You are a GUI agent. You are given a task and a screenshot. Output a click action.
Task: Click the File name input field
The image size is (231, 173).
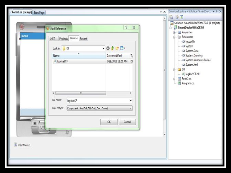click(x=98, y=101)
